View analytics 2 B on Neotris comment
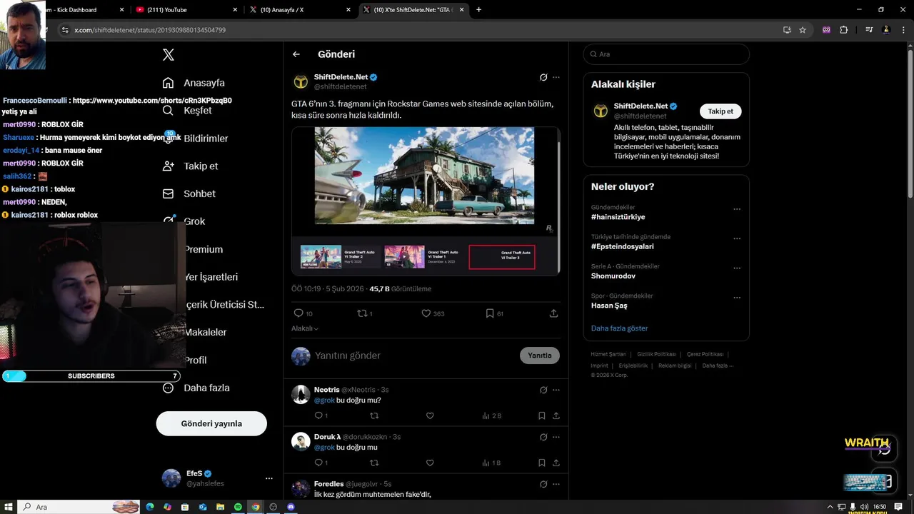The width and height of the screenshot is (914, 514). point(491,415)
